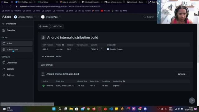Select Builds in the sidebar
Screen dimensions: 199x112
pyautogui.click(x=17, y=44)
